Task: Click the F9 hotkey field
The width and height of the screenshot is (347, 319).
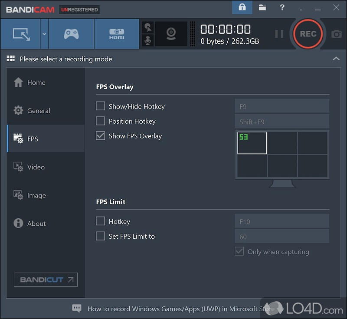Action: click(282, 106)
